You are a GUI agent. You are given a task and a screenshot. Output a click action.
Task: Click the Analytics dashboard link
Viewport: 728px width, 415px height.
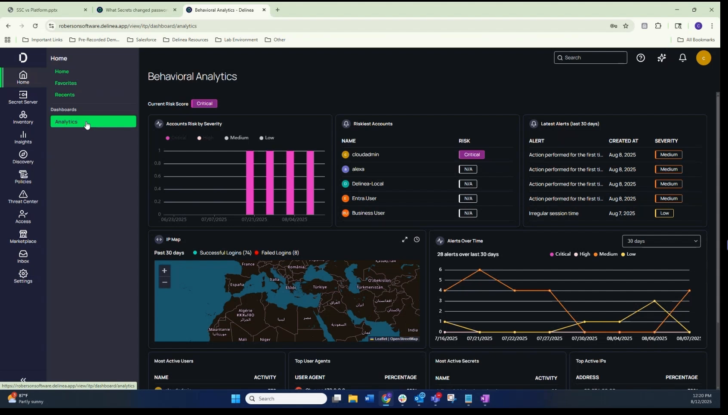click(x=66, y=121)
